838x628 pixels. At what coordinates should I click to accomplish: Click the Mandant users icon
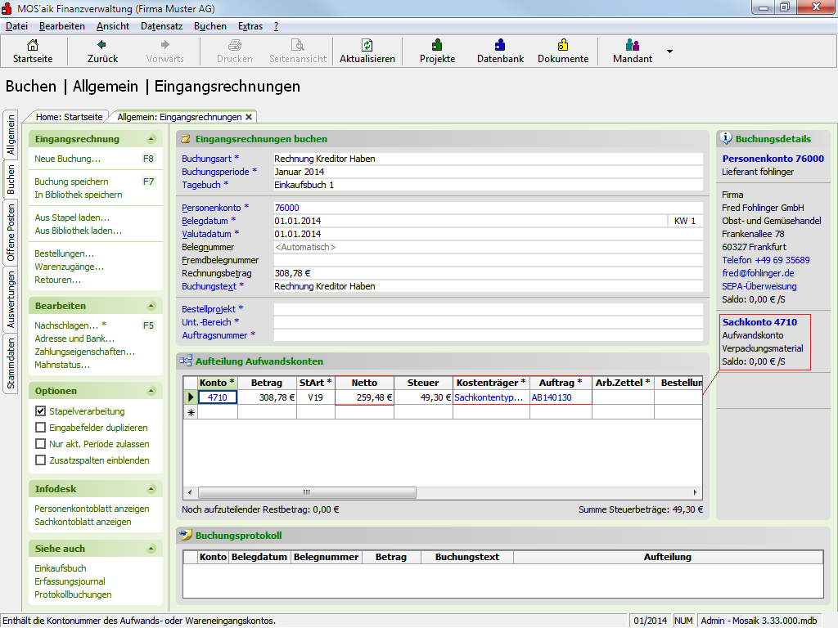632,45
